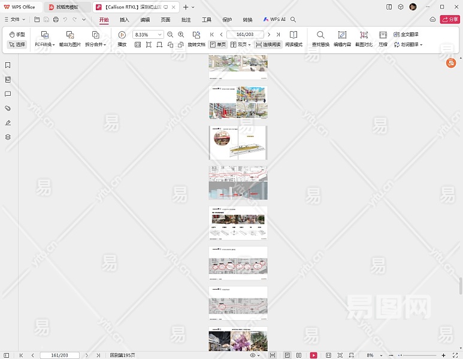Switch to the 插入 ribbon tab
The height and width of the screenshot is (359, 463).
[124, 20]
